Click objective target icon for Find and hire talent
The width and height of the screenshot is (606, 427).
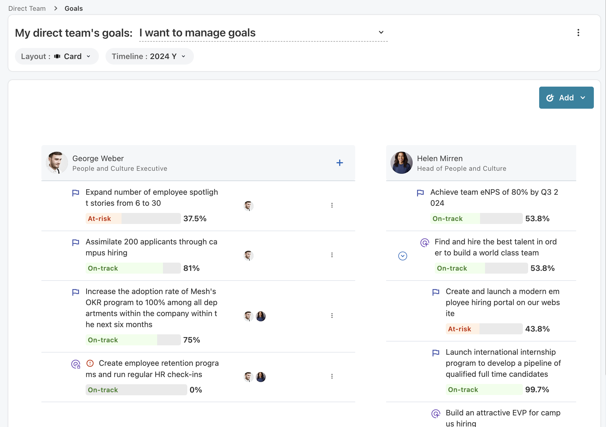click(425, 242)
